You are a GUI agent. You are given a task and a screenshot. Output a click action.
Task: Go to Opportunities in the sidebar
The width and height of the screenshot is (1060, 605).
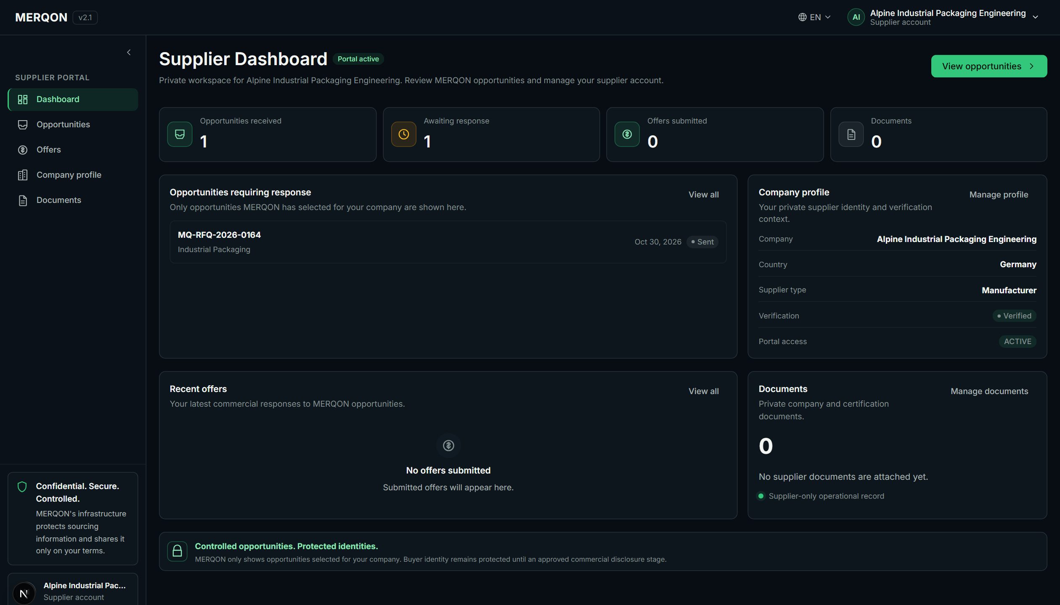(73, 124)
